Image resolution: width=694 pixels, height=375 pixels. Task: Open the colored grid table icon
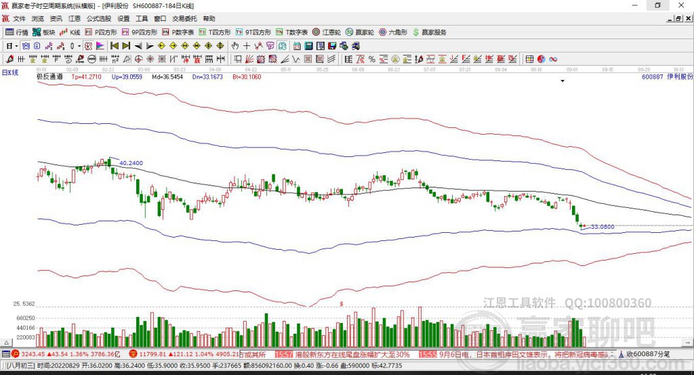point(529,60)
